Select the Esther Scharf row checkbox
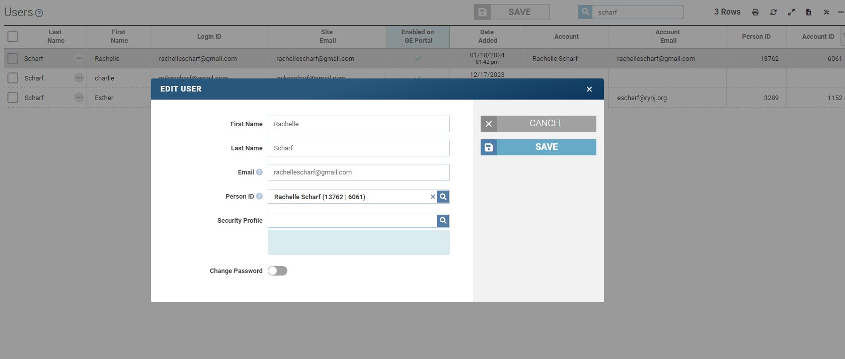This screenshot has height=359, width=845. tap(13, 98)
